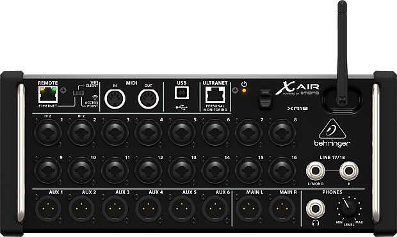Image resolution: width=397 pixels, height=237 pixels.
Task: Click the "ULTRANET" label
Action: pyautogui.click(x=215, y=83)
